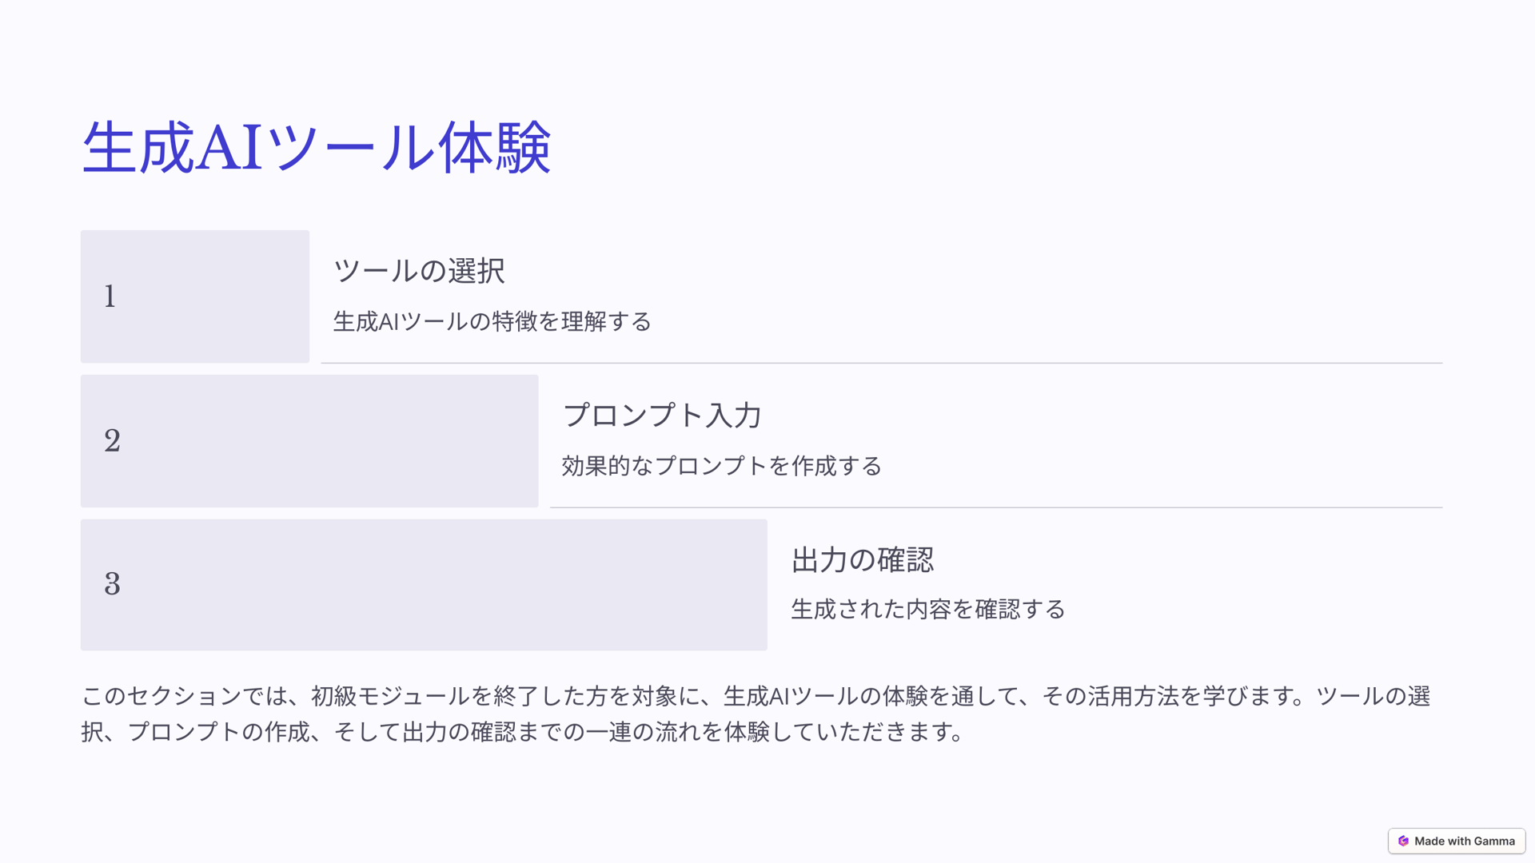
Task: Click the divider line below step two
Action: 995,507
